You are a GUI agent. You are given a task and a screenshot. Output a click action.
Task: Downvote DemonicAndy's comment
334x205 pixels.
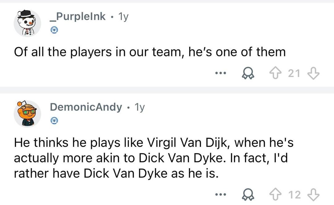tap(313, 194)
